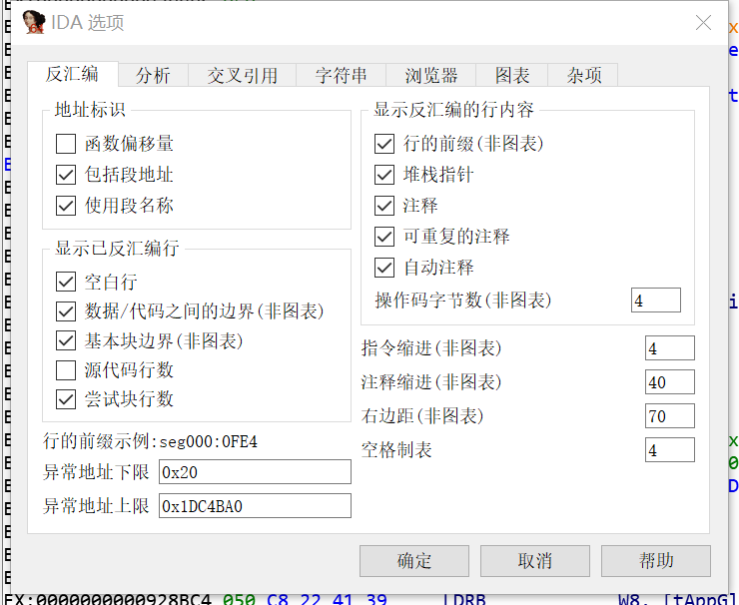Toggle the 堆栈指针 checkbox
The height and width of the screenshot is (605, 739).
384,175
